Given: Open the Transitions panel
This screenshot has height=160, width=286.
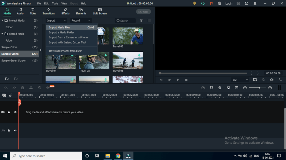Looking at the screenshot, I should coord(49,11).
